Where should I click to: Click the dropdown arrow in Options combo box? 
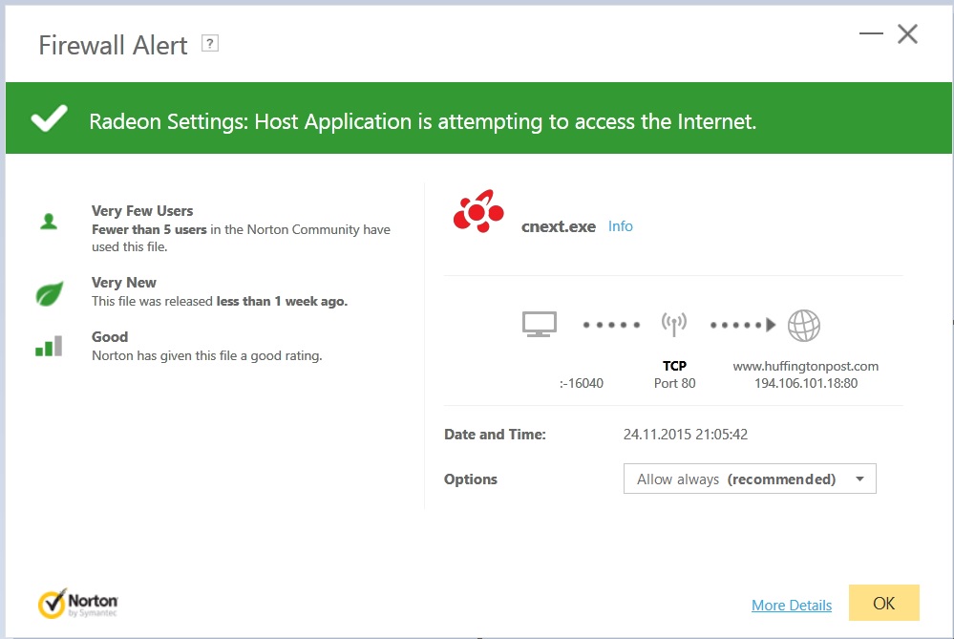point(859,479)
